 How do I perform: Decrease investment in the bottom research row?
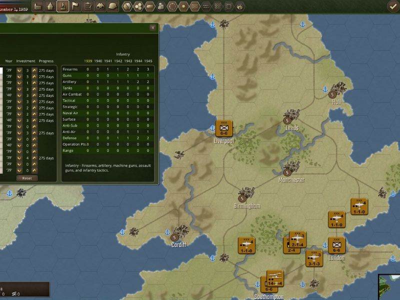19,170
